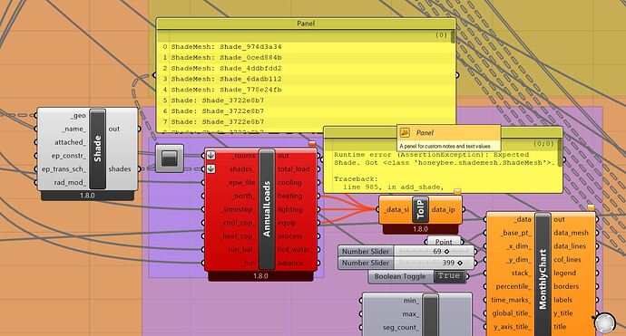Click the MonthlyChart component center bar
626x336 pixels.
tap(543, 275)
